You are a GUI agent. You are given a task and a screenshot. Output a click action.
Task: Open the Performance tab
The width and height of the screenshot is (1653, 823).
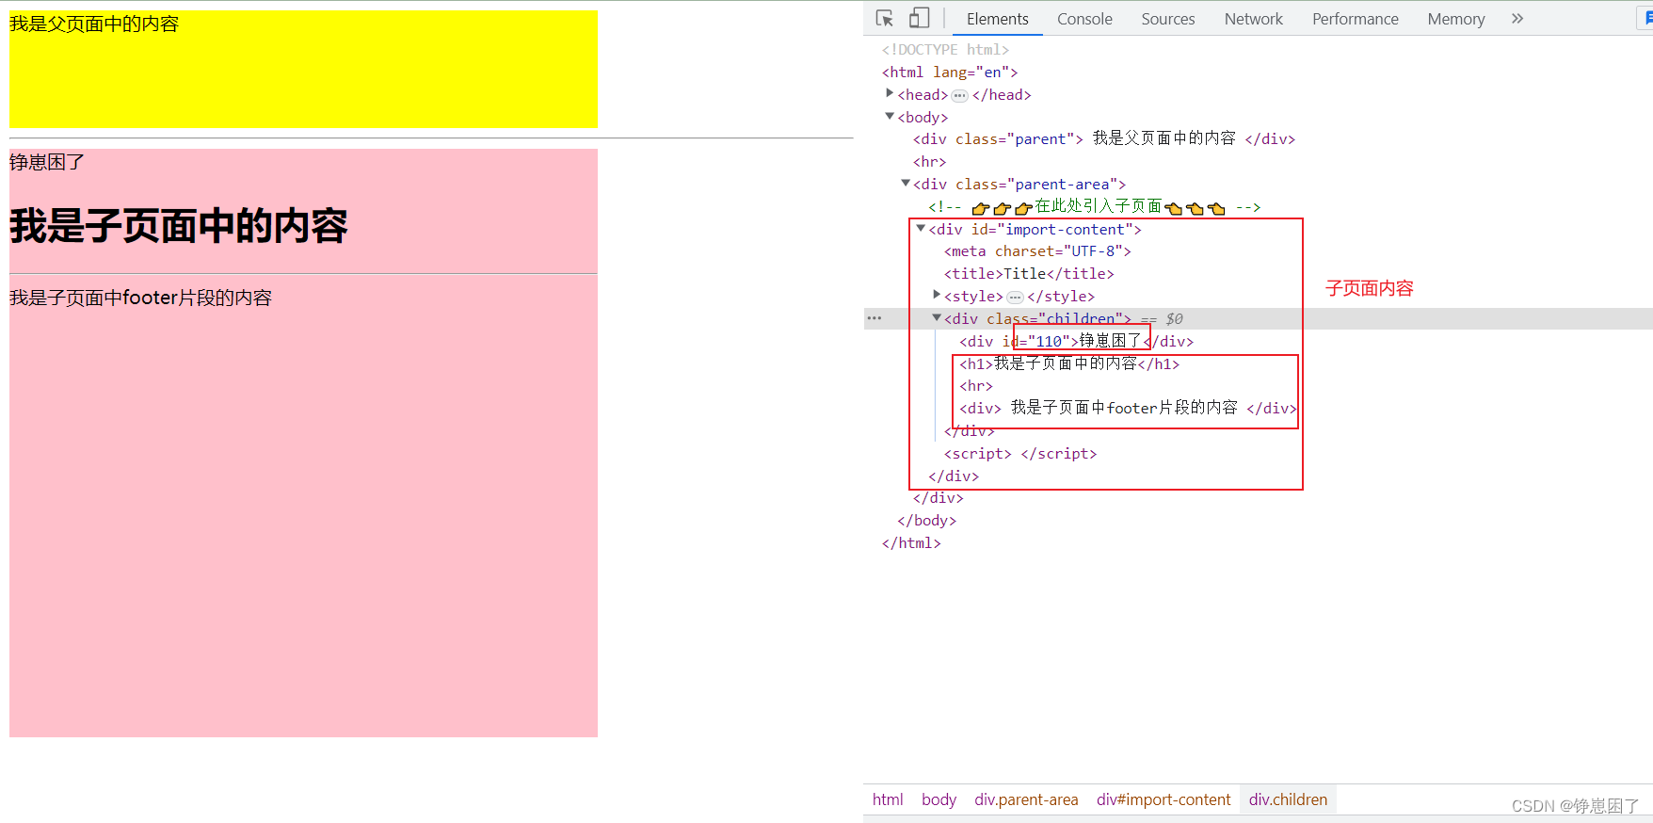pyautogui.click(x=1356, y=19)
